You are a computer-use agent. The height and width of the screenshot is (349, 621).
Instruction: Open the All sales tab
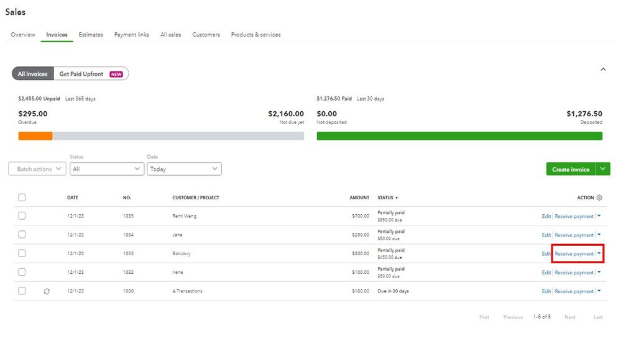click(x=171, y=34)
